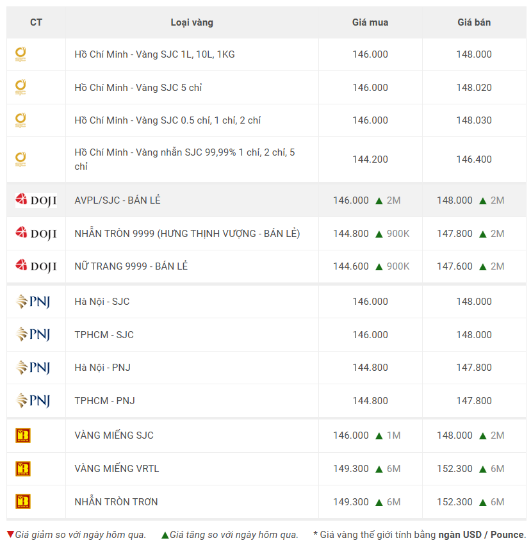This screenshot has height=545, width=531.
Task: Click the 144.200 buy price
Action: 370,159
